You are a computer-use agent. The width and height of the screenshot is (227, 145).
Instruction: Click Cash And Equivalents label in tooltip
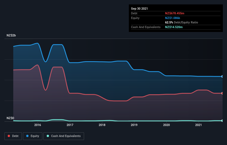coord(146,27)
